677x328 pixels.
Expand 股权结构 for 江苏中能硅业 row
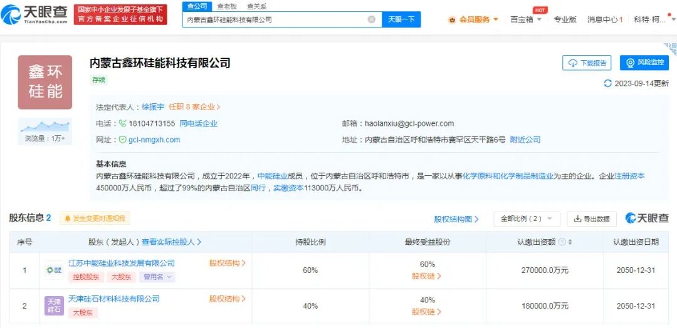[x=227, y=263]
